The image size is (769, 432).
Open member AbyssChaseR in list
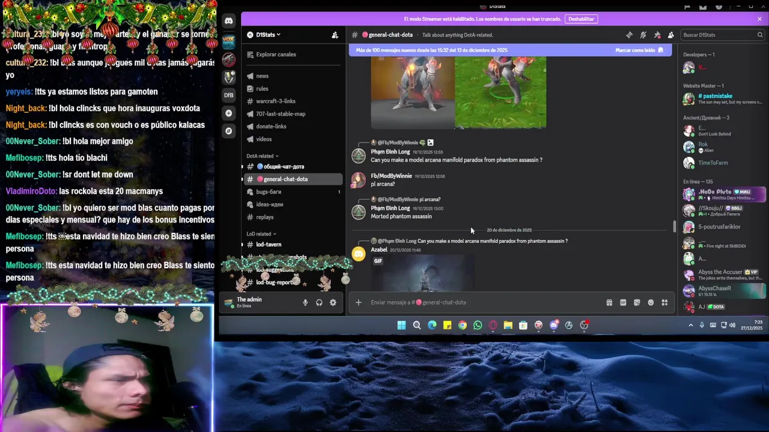click(x=723, y=291)
